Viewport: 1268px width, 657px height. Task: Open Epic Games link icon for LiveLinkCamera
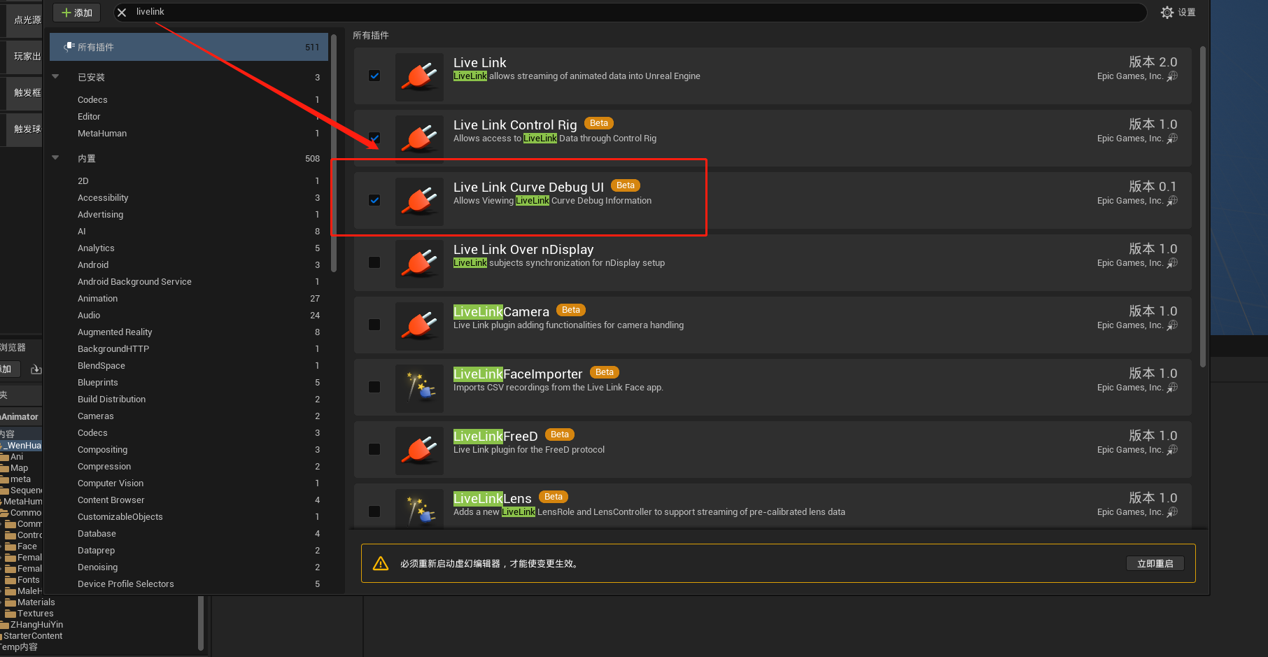point(1172,325)
